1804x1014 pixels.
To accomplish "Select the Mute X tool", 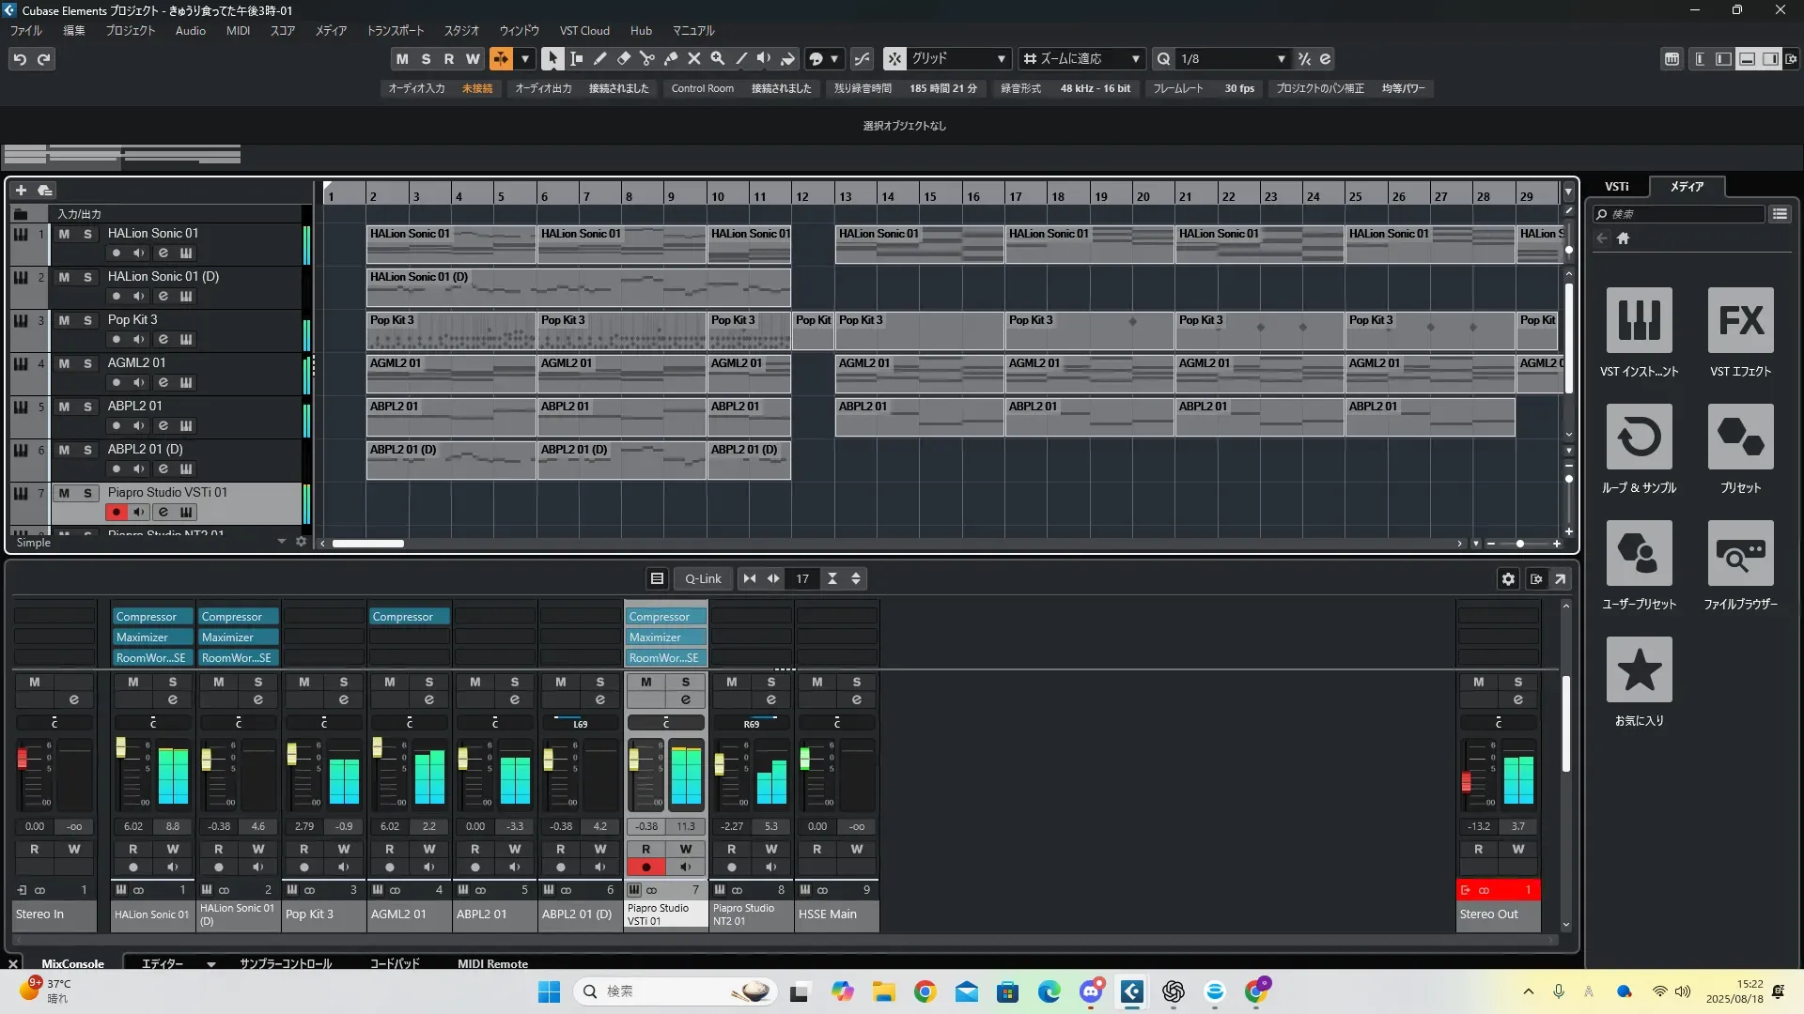I will (693, 59).
